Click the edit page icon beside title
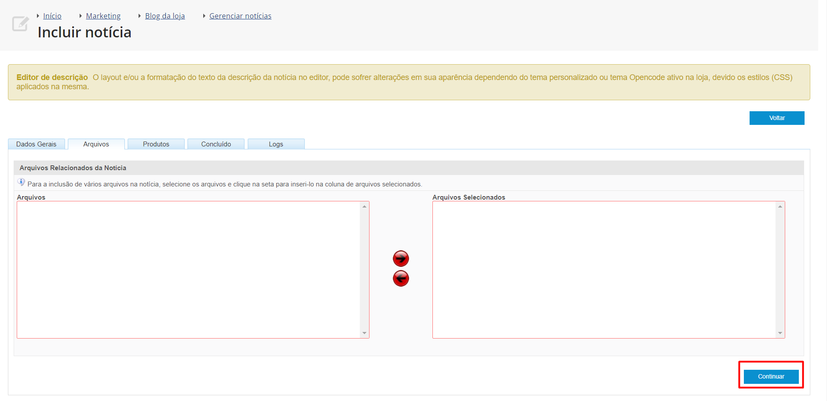This screenshot has height=401, width=827. (20, 24)
